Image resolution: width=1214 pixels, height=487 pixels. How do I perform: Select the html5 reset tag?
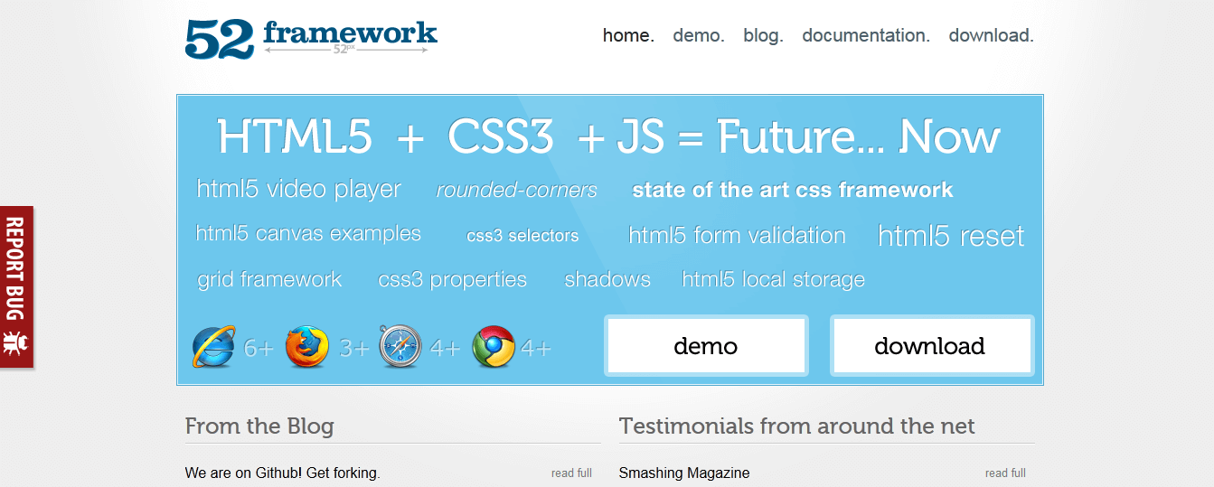coord(951,237)
